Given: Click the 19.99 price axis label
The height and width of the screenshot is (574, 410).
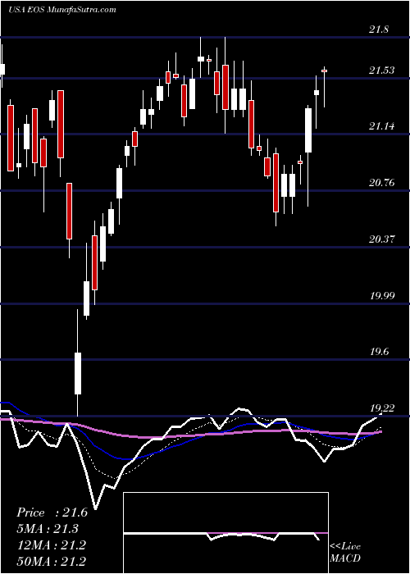Looking at the screenshot, I should tap(382, 295).
